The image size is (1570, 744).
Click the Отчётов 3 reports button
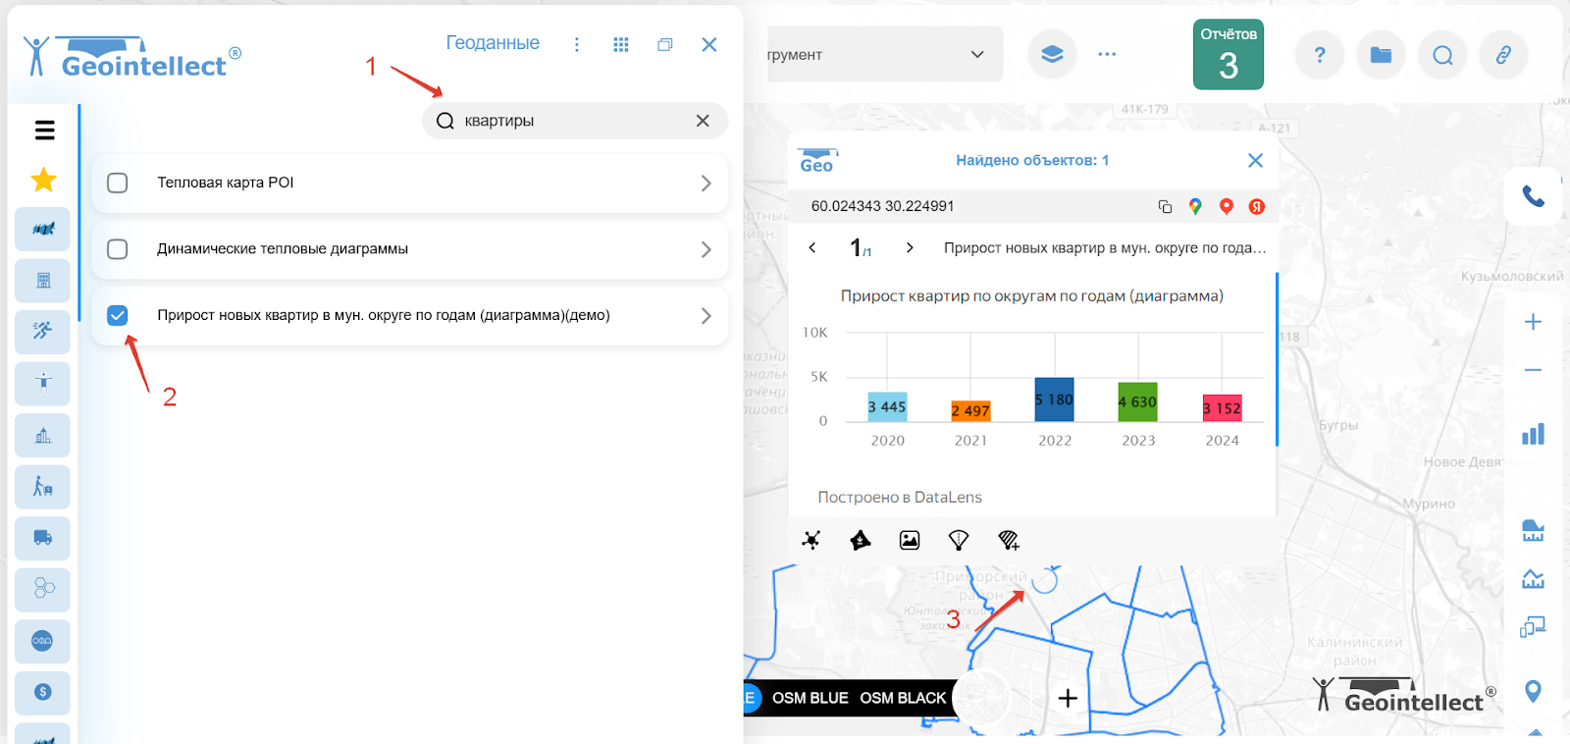coord(1228,55)
